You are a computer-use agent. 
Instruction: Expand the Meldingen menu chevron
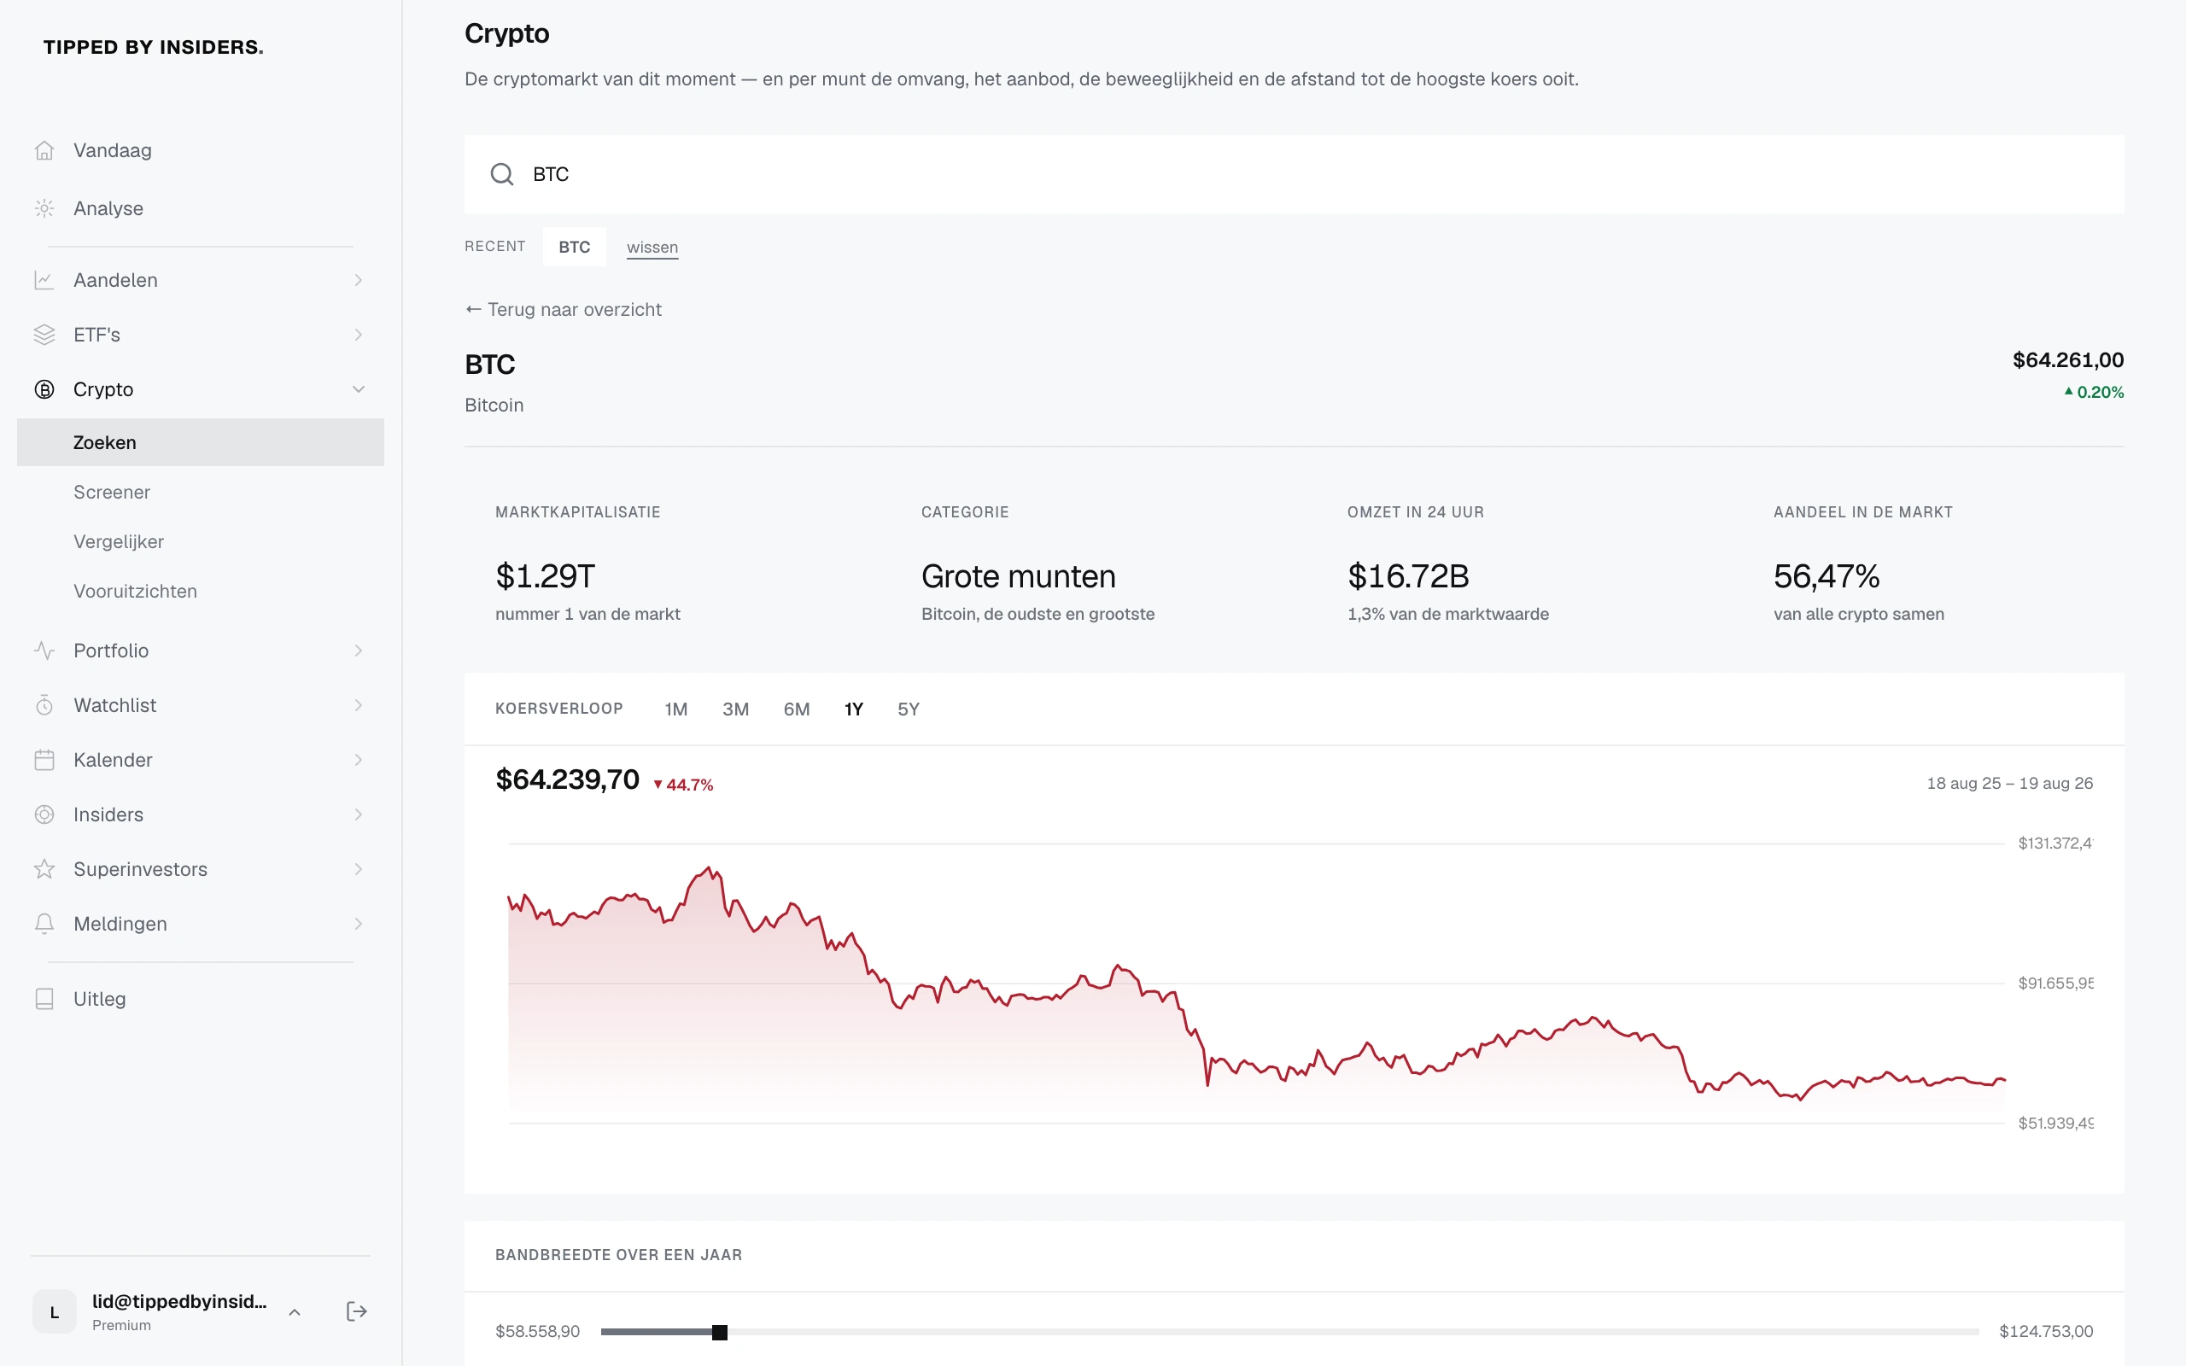359,925
